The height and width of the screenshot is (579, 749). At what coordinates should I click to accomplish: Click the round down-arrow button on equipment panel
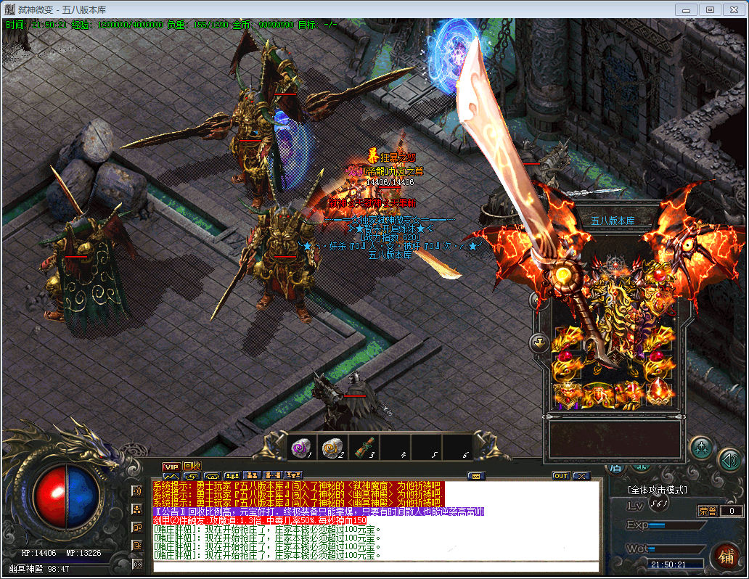coord(539,342)
